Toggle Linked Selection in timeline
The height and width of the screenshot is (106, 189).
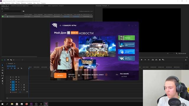(x=15, y=68)
